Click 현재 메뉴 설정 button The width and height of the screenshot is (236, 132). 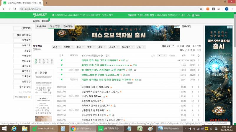22,97
